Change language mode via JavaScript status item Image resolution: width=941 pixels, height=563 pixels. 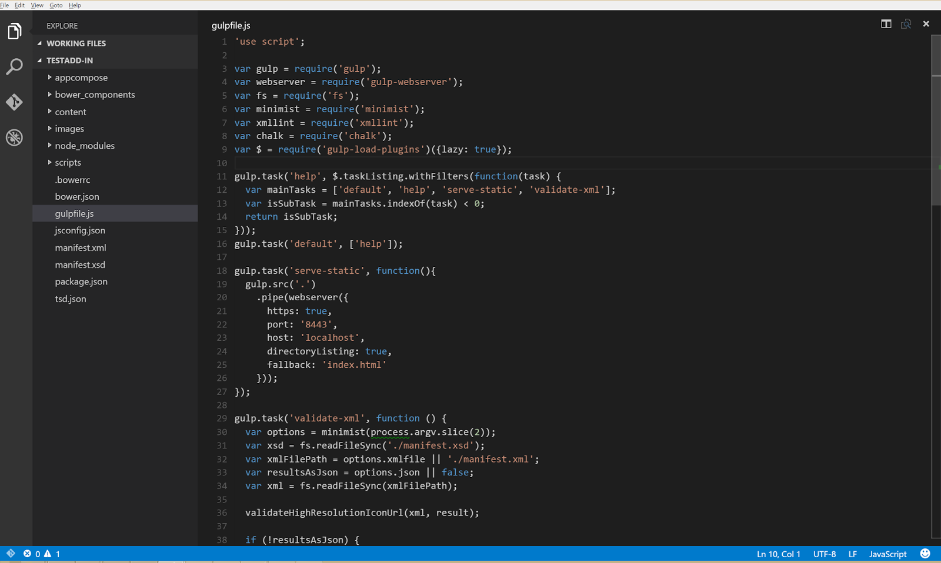coord(887,554)
